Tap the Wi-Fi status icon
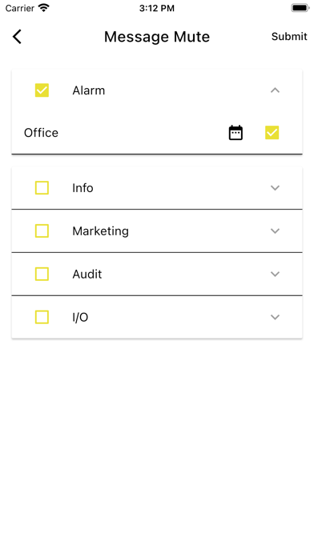The height and width of the screenshot is (557, 314). coord(44,8)
